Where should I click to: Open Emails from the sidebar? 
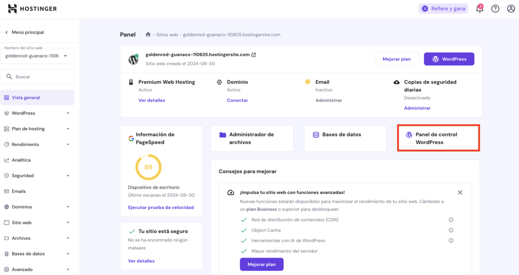pos(19,191)
